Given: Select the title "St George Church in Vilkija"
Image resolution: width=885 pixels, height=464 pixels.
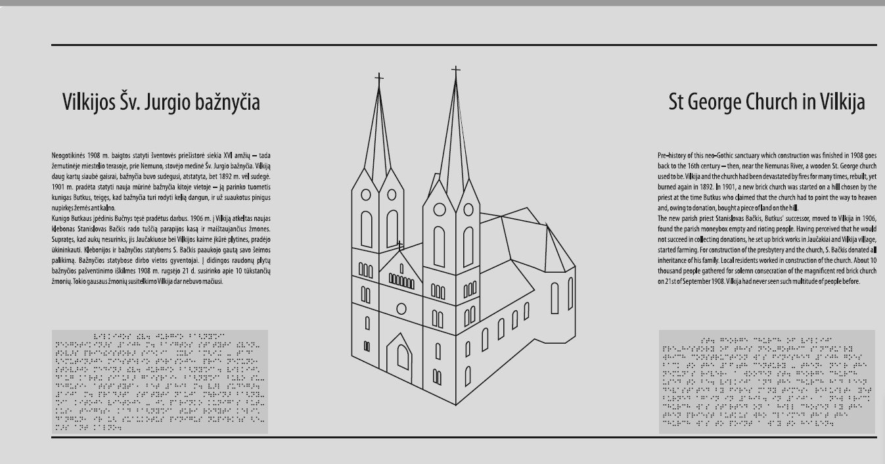Looking at the screenshot, I should click(766, 103).
